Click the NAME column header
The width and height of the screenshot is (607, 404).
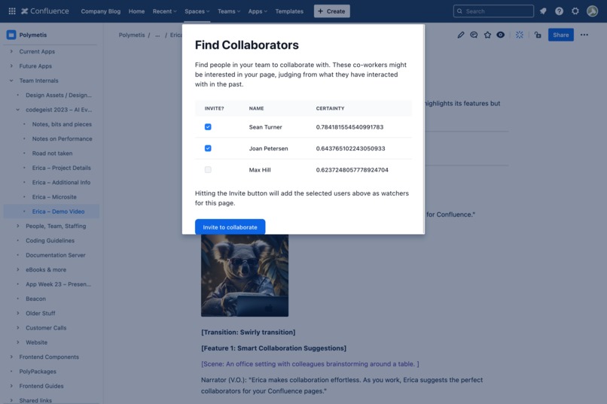(256, 108)
